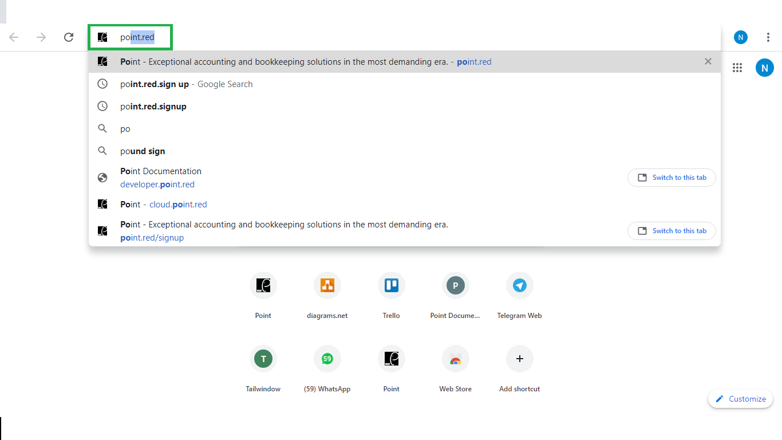Image resolution: width=782 pixels, height=440 pixels.
Task: Click the Customize button
Action: [x=740, y=399]
